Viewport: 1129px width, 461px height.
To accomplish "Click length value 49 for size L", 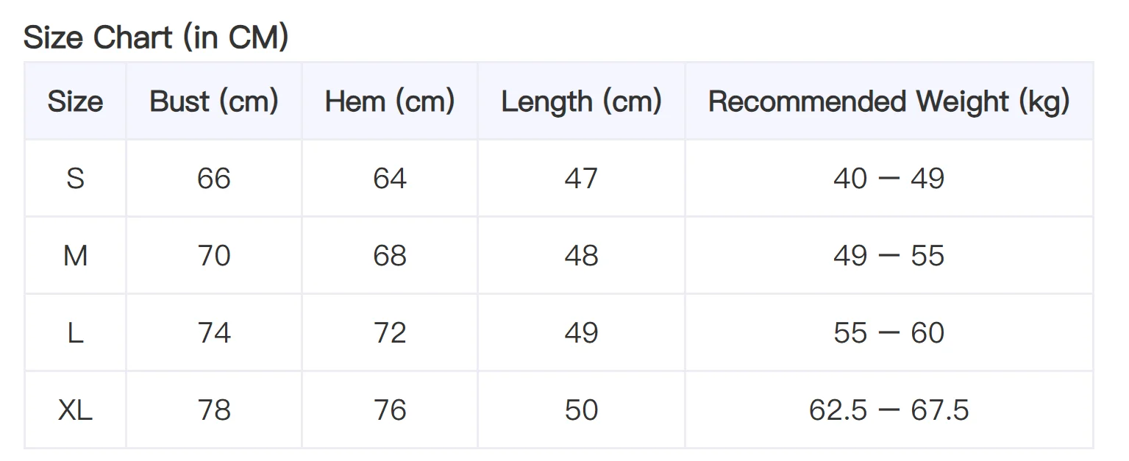I will click(x=581, y=333).
